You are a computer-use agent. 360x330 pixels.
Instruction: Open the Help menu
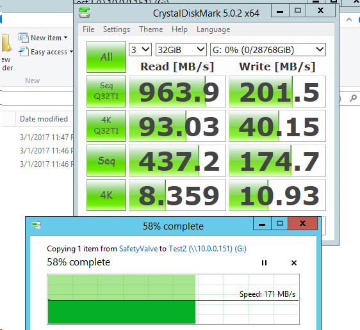pyautogui.click(x=179, y=29)
